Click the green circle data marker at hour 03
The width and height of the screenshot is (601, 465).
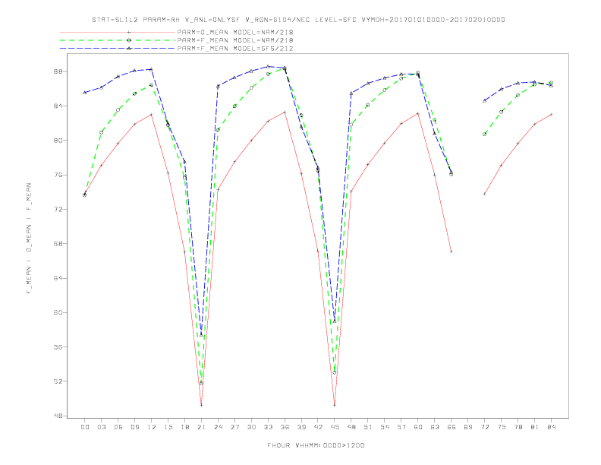101,132
